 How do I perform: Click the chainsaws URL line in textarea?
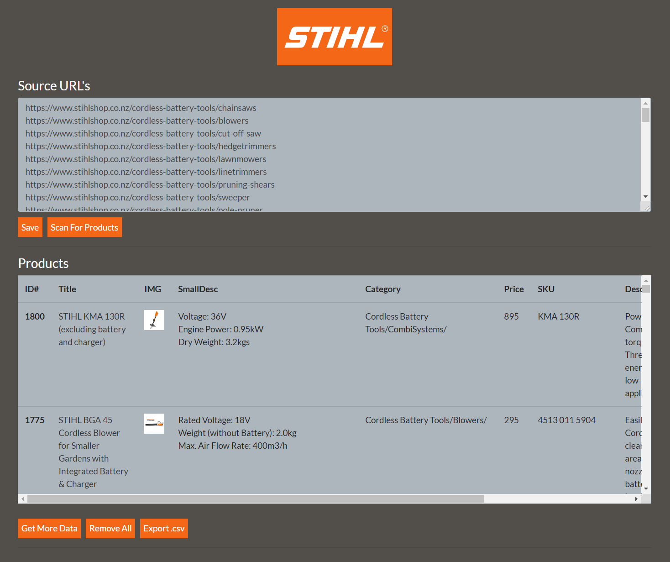tap(141, 108)
